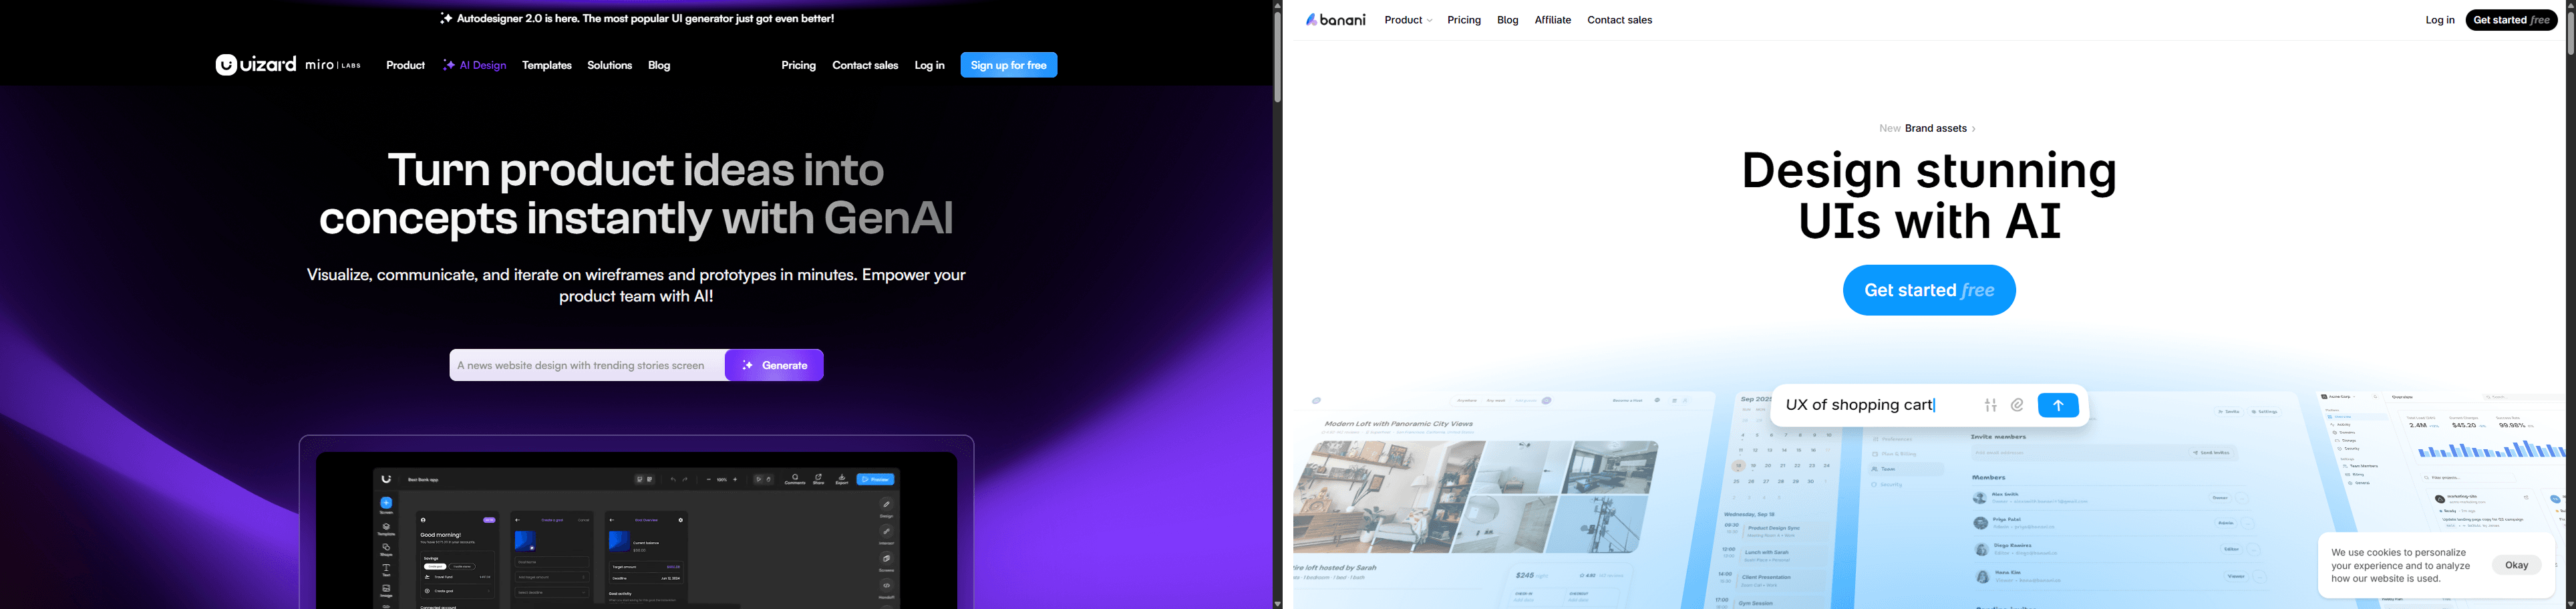Click the Banani logo
The width and height of the screenshot is (2576, 609).
pyautogui.click(x=1335, y=20)
